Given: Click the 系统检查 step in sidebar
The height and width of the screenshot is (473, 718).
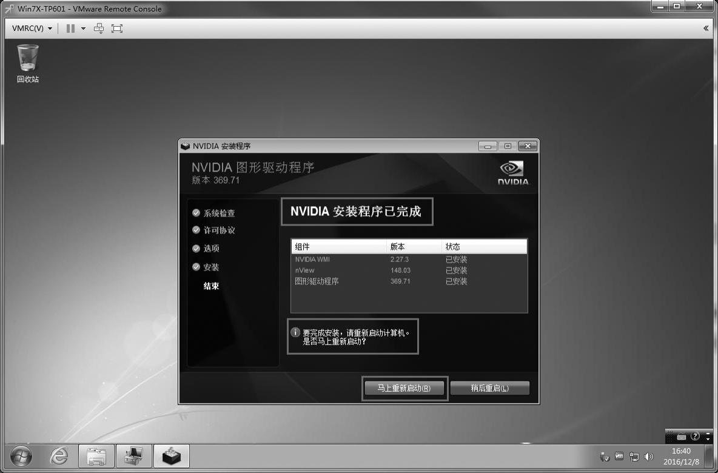Looking at the screenshot, I should point(214,213).
